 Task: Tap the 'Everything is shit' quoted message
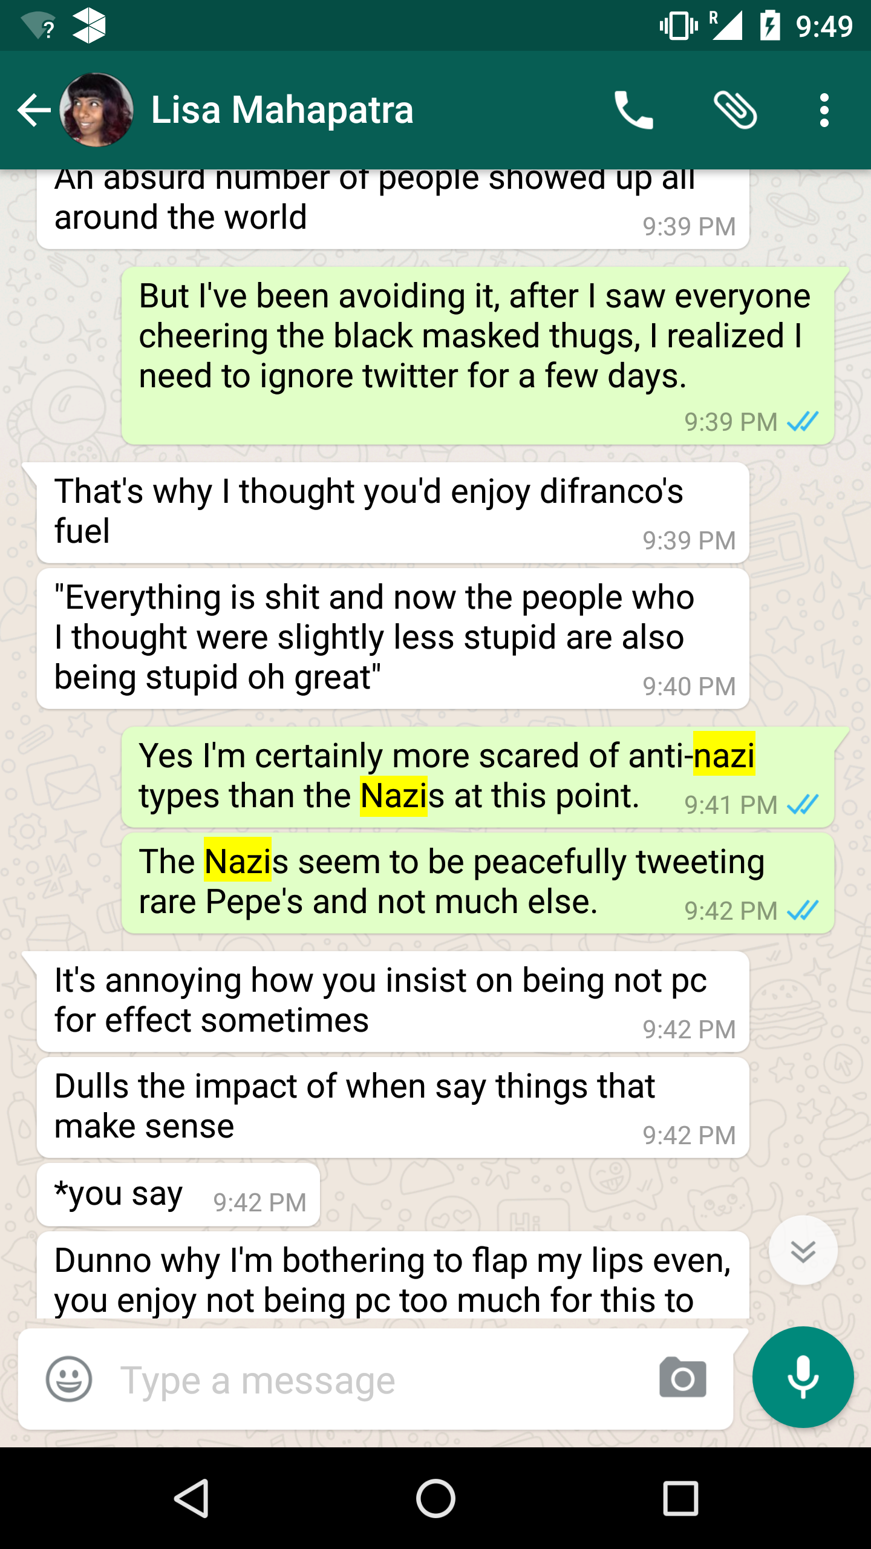click(393, 638)
